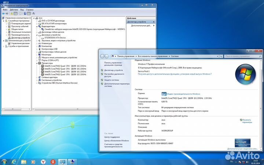Open the Вид menu
This screenshot has width=264, height=165.
(22, 10)
